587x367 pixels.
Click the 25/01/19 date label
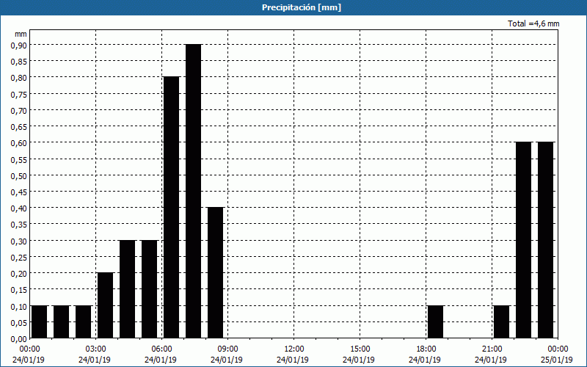[557, 360]
